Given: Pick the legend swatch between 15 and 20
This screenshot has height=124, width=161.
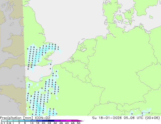Looking at the screenshot, I should tap(39, 121).
